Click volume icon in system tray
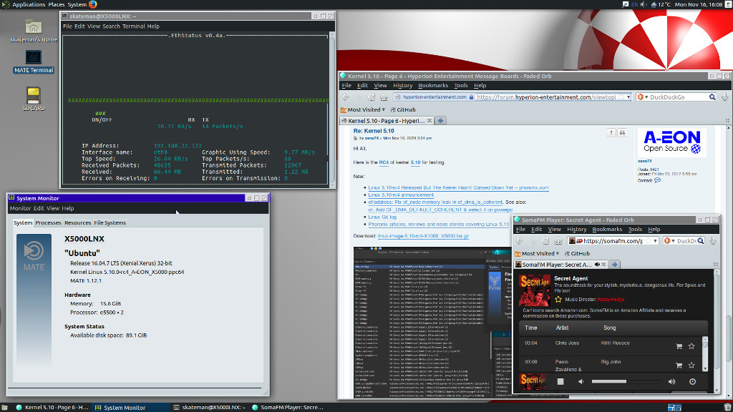Image resolution: width=733 pixels, height=412 pixels. pos(643,4)
